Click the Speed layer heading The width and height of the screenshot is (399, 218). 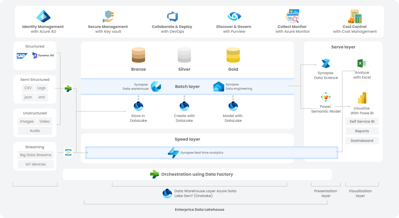187,139
